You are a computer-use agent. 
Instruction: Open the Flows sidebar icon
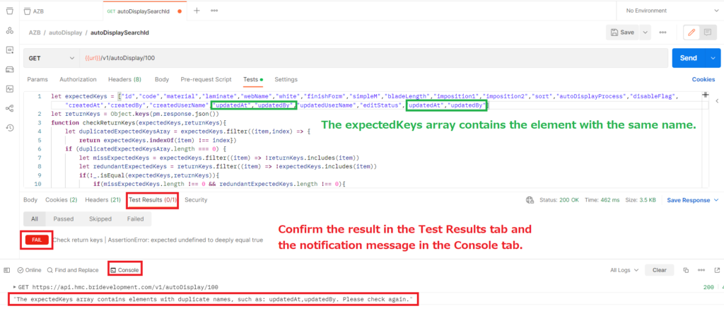[10, 108]
